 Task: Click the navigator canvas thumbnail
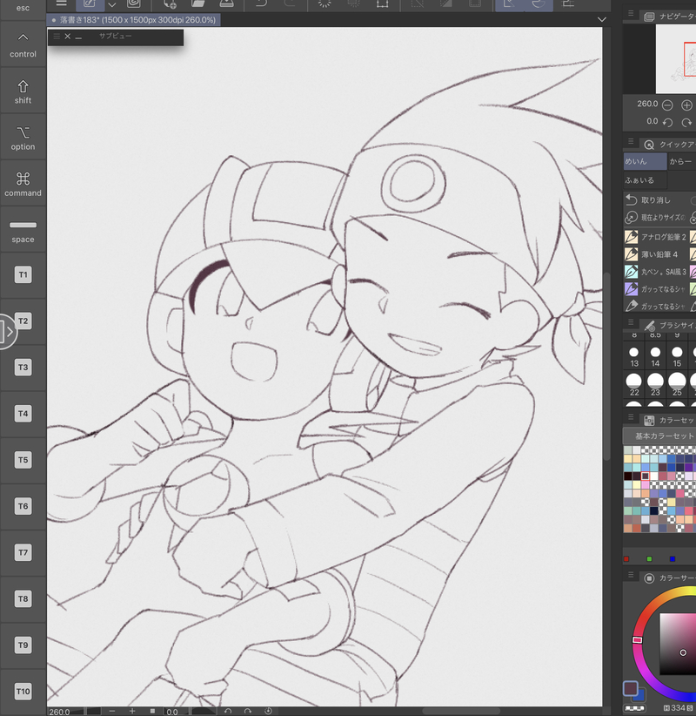tap(676, 59)
